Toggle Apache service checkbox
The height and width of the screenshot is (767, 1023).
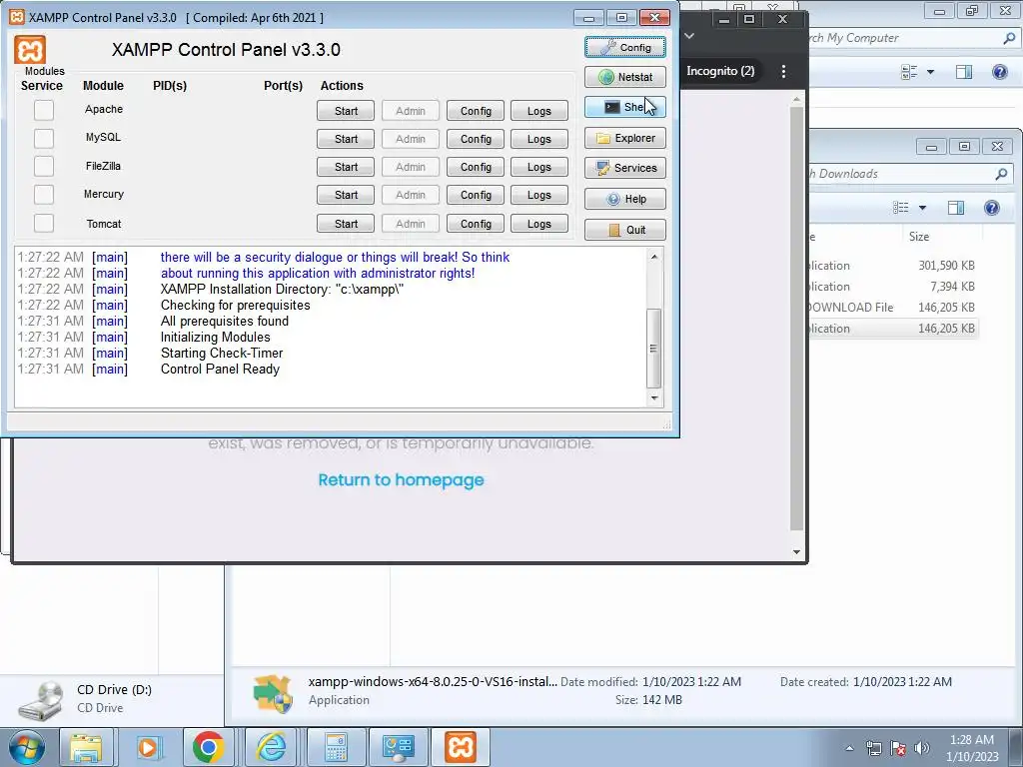pyautogui.click(x=44, y=110)
